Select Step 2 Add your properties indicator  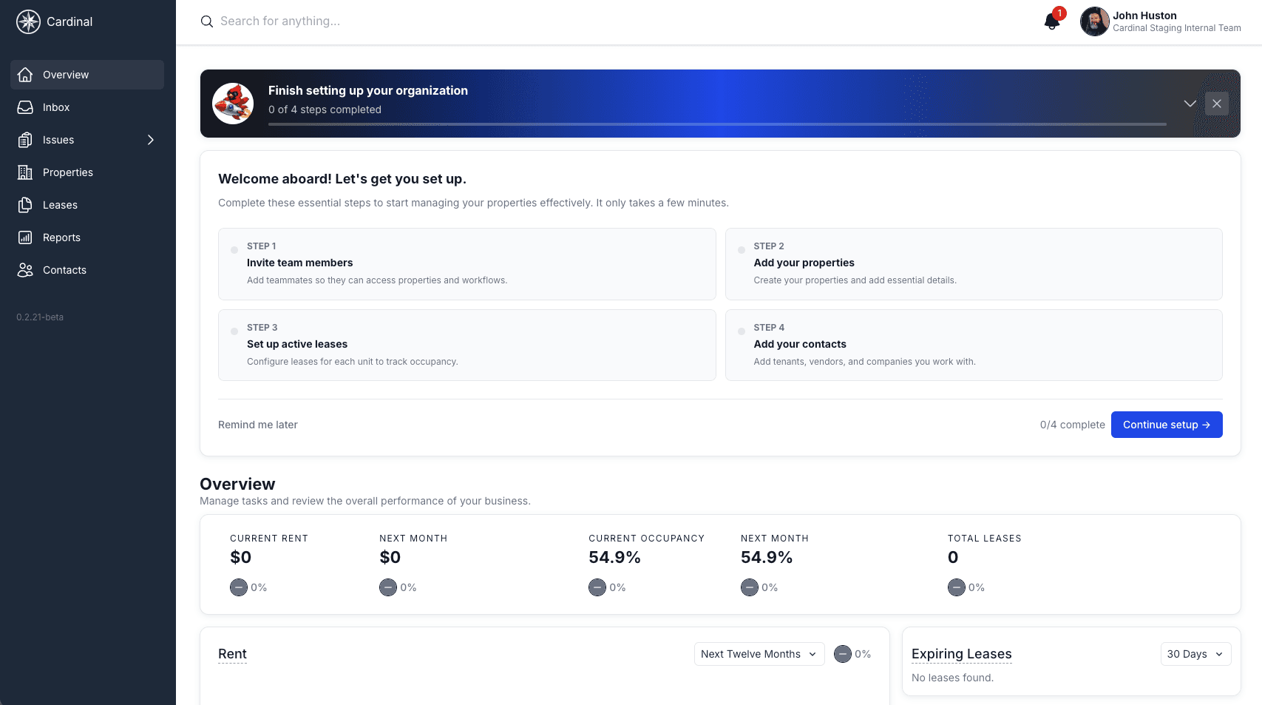[x=741, y=250]
